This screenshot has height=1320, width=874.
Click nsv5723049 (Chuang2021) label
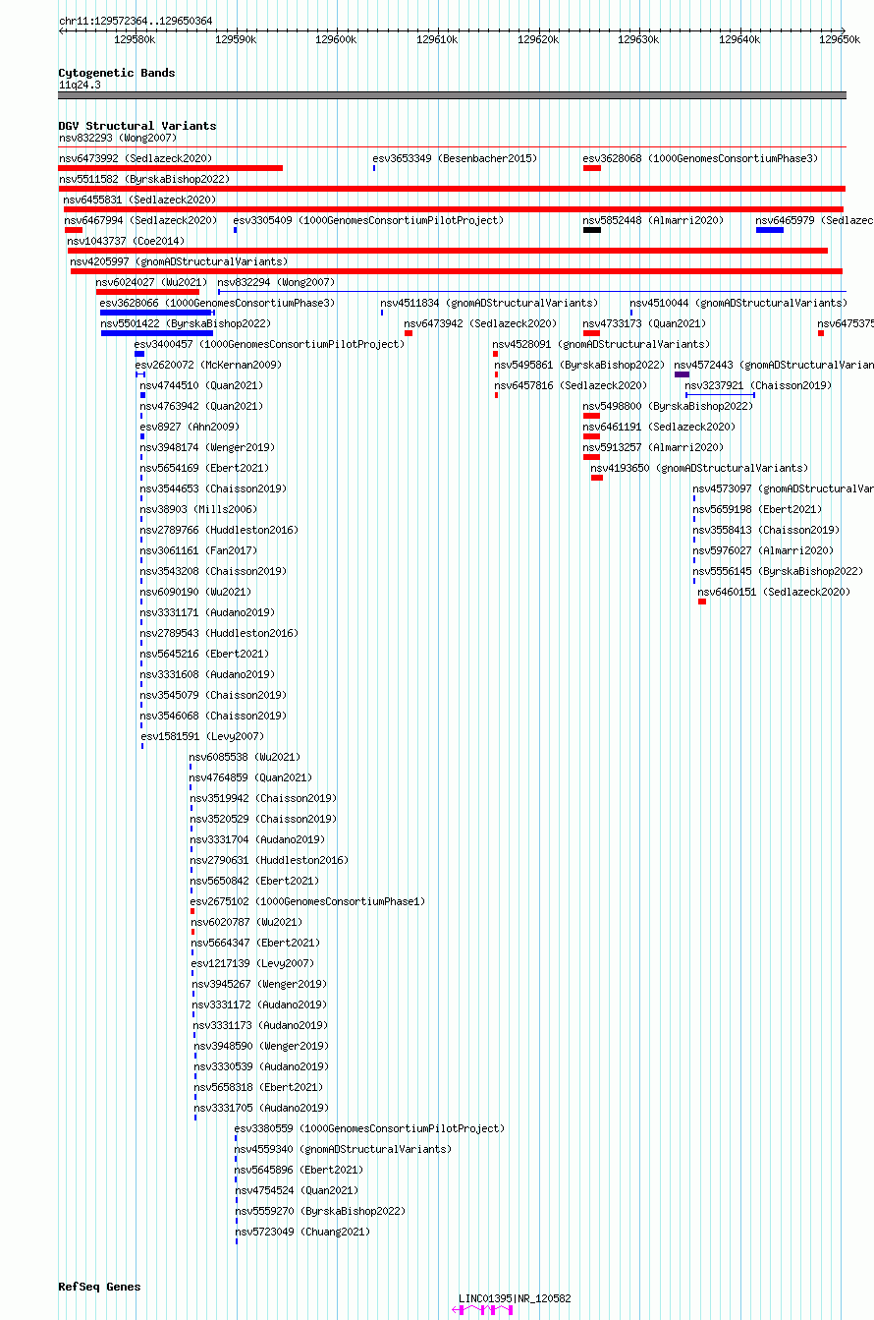302,1232
